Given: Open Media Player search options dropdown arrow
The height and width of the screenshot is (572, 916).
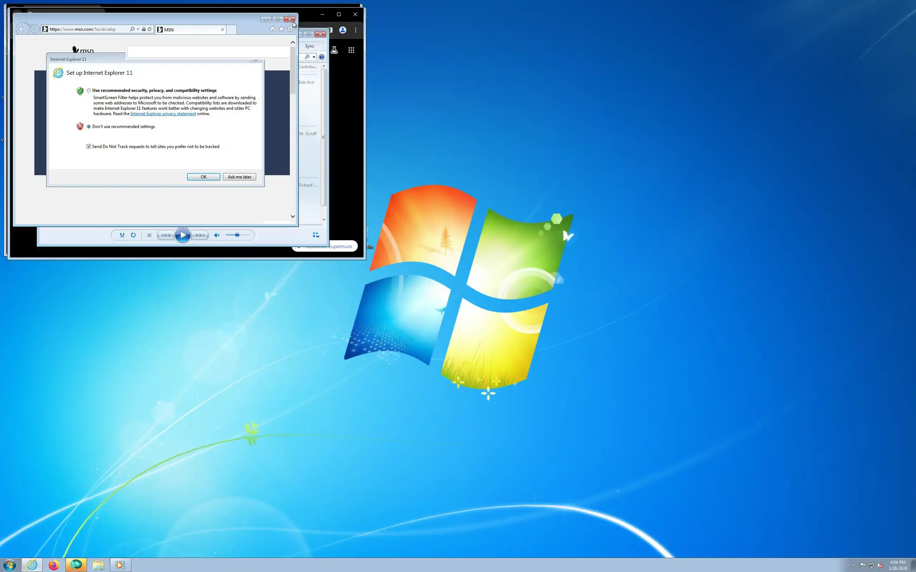Looking at the screenshot, I should (x=314, y=57).
